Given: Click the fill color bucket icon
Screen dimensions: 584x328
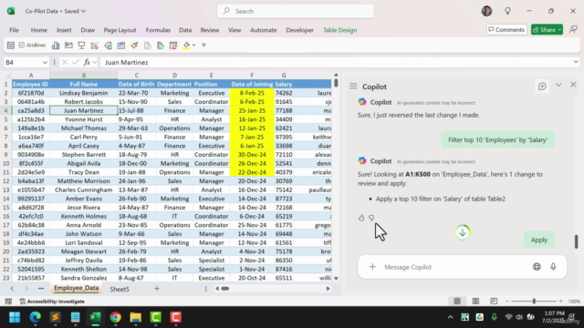Looking at the screenshot, I should (x=186, y=46).
